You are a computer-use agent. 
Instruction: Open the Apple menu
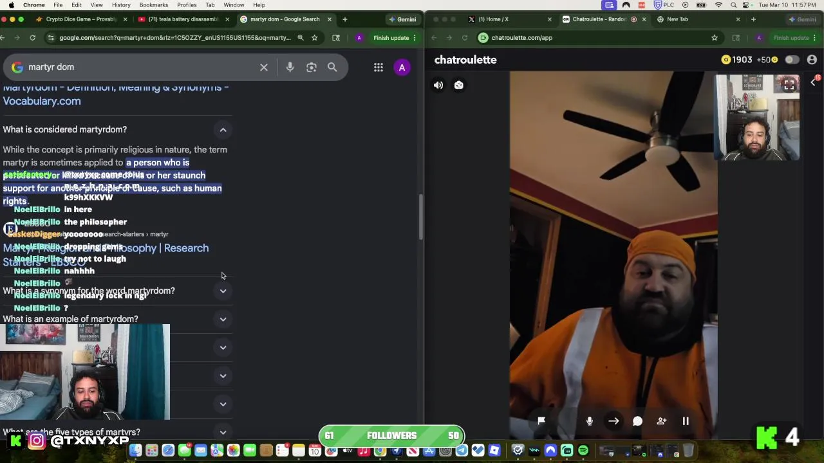tap(11, 5)
